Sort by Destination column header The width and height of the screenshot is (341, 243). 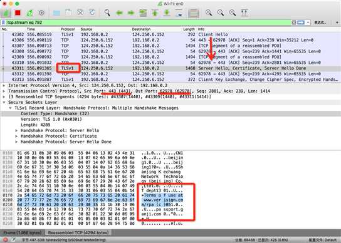pyautogui.click(x=141, y=29)
